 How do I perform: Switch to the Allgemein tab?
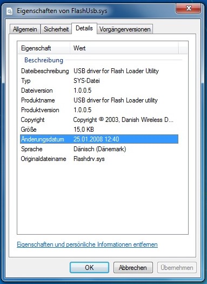click(25, 29)
